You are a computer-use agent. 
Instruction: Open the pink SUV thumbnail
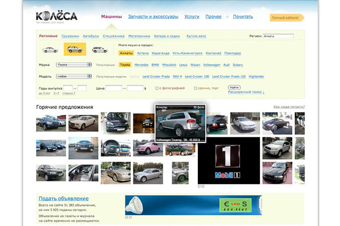point(148,148)
